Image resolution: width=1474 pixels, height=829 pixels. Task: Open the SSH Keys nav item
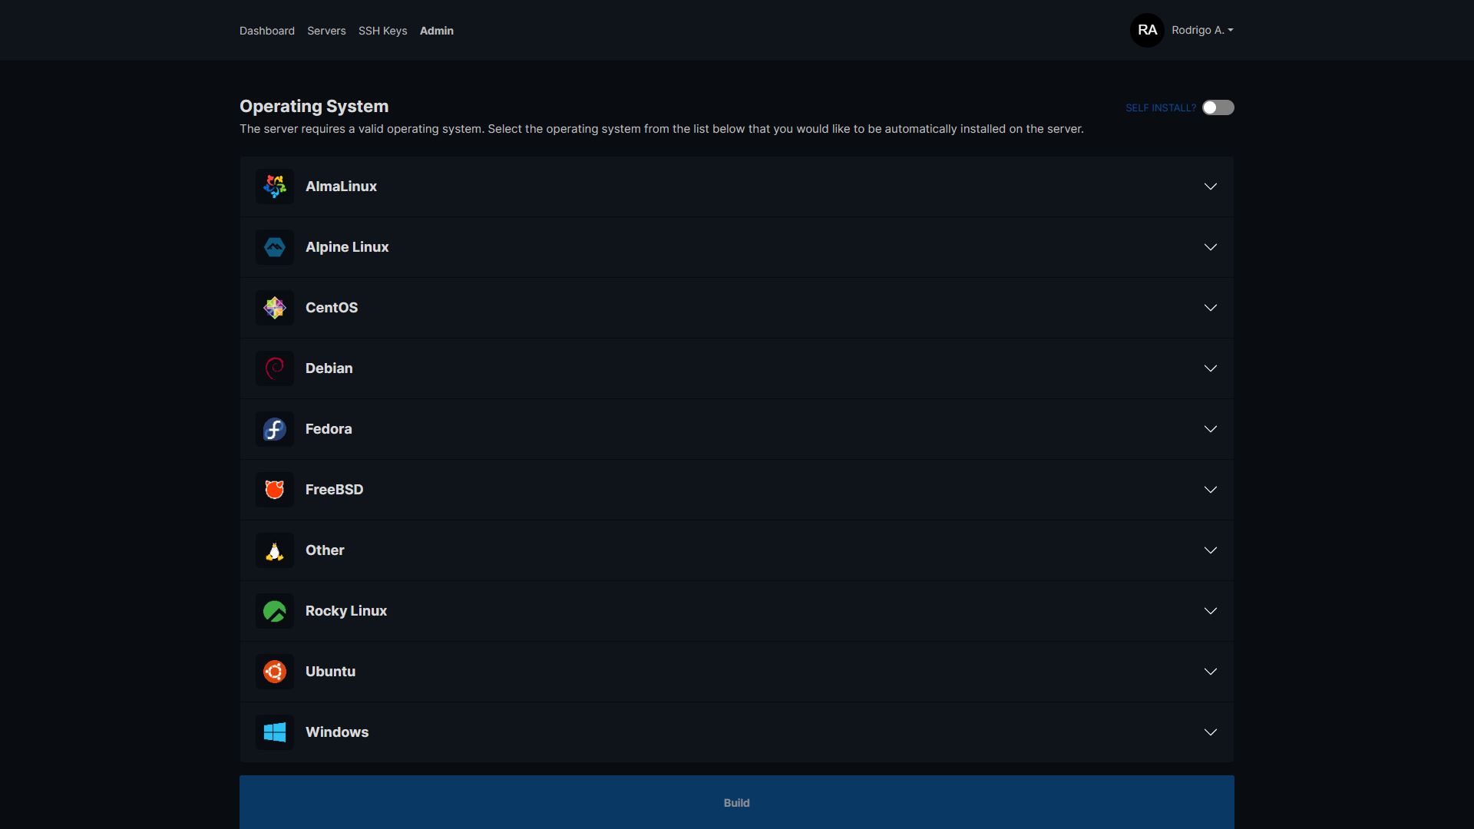(382, 31)
